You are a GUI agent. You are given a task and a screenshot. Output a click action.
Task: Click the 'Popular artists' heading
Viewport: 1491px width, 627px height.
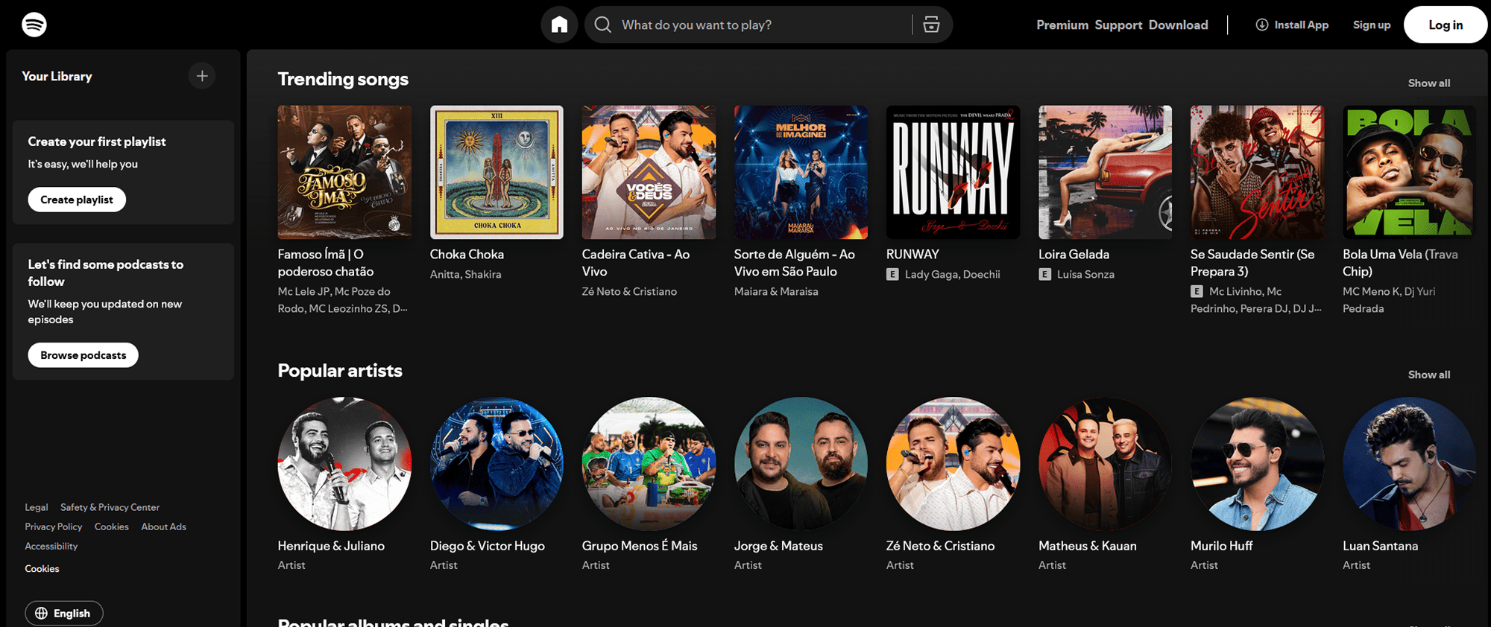point(340,370)
